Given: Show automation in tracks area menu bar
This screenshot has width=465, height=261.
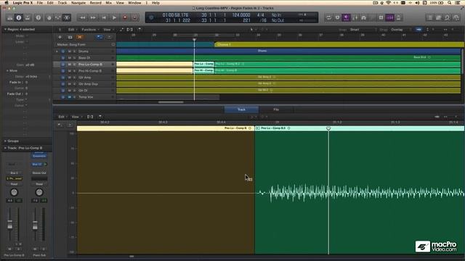Looking at the screenshot, I should coord(122,30).
